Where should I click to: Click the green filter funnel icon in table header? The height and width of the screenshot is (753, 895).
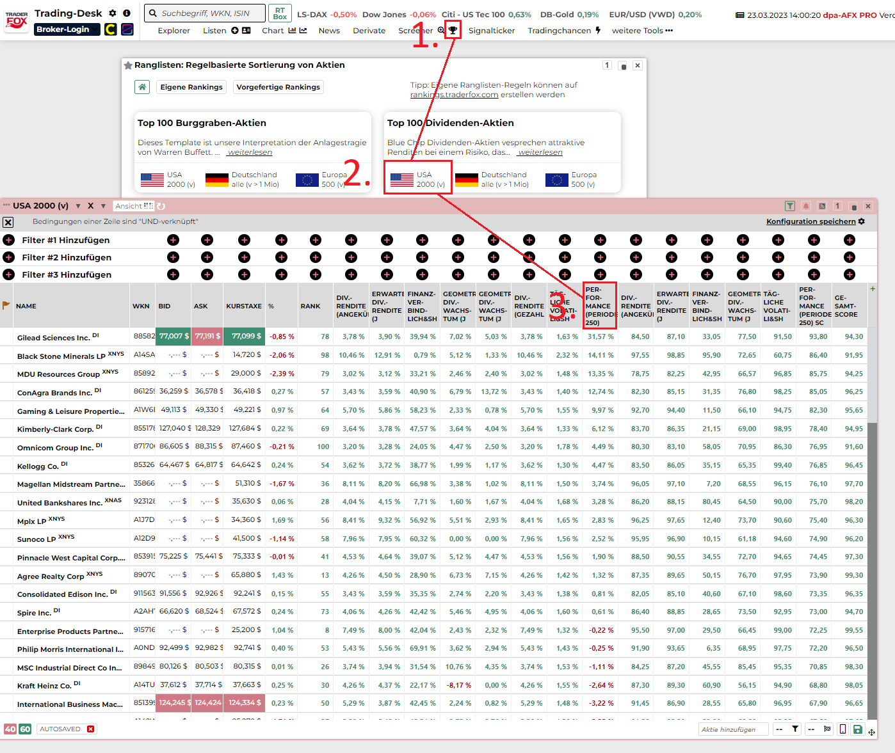coord(790,206)
